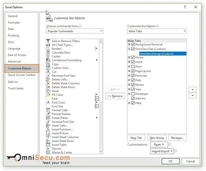Pick the Borders command icon
Screen dimensions: 206x171
point(48,49)
